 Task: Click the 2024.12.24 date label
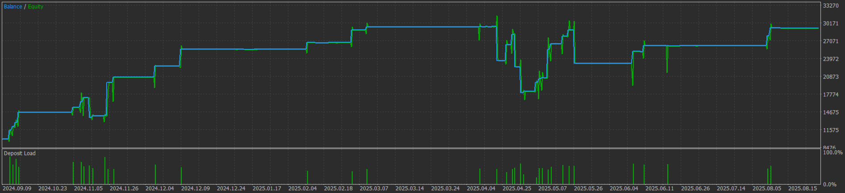click(231, 189)
